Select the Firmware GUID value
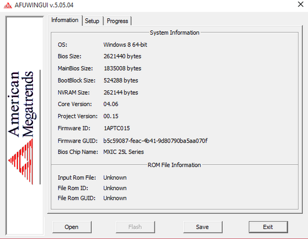Viewport: 308px width, 239px height. (x=155, y=141)
